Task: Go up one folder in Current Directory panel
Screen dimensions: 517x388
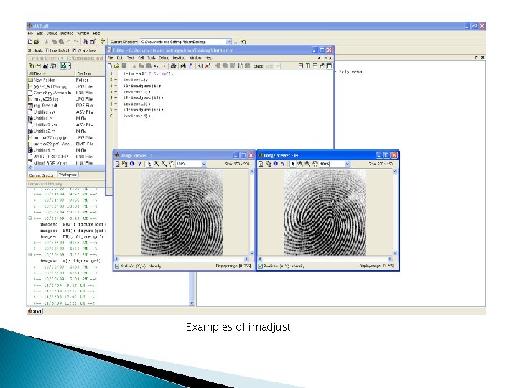Action: click(31, 66)
